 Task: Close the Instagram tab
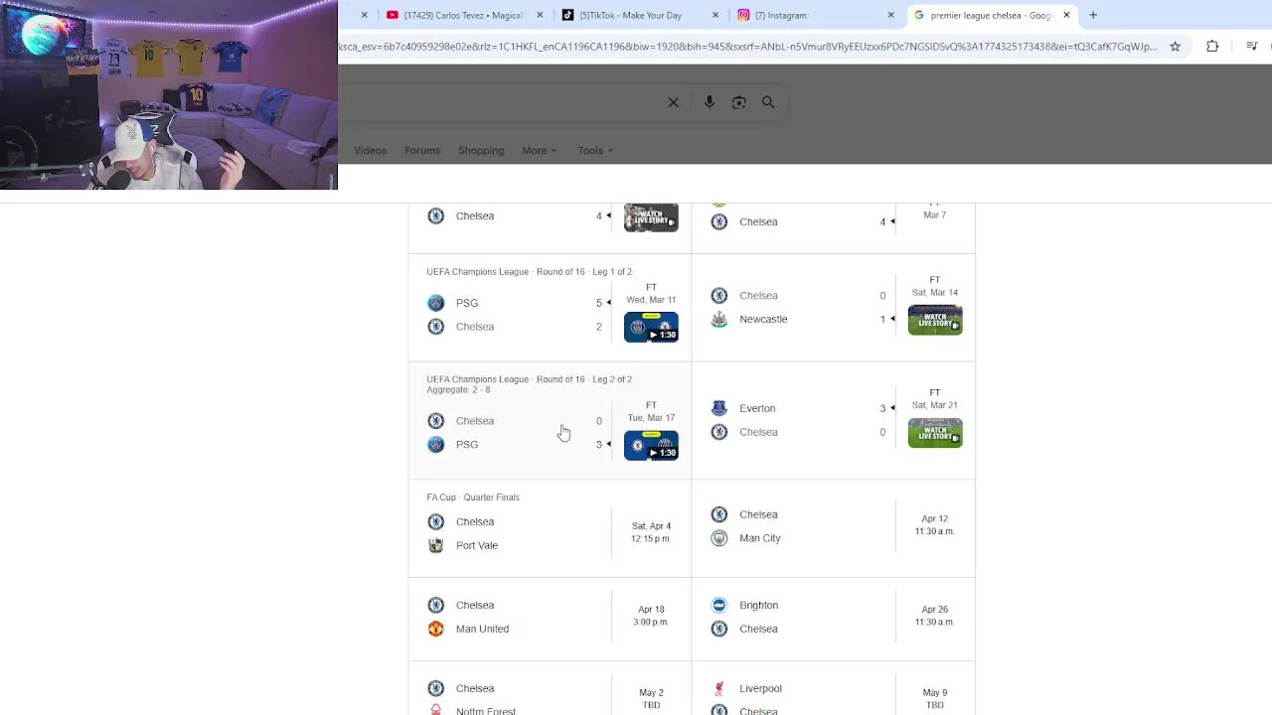[891, 15]
